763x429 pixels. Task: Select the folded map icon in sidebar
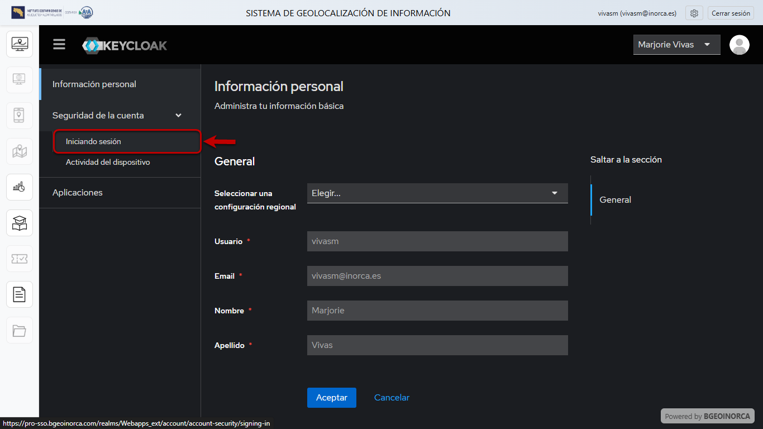[20, 151]
